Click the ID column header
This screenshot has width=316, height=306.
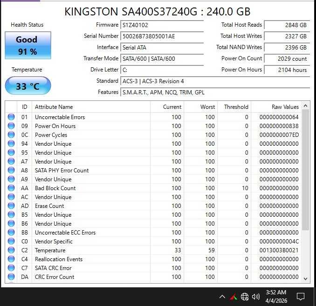25,107
